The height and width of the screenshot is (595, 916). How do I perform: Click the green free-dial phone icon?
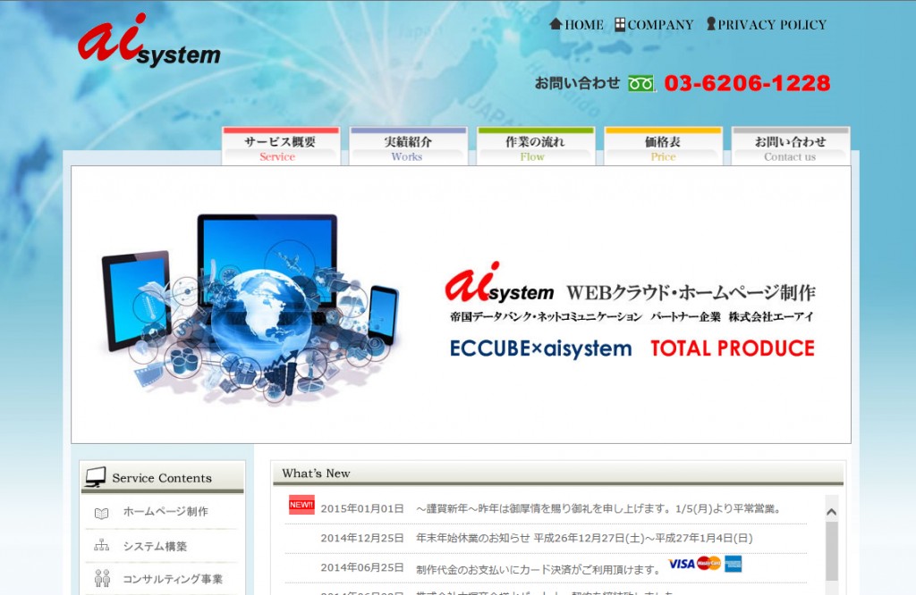tap(640, 84)
